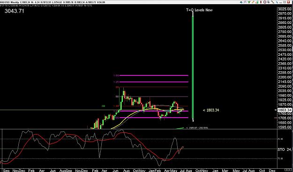The width and height of the screenshot is (293, 172).
Task: Select the topmost magenta Fibonacci extension line
Action: coord(154,75)
